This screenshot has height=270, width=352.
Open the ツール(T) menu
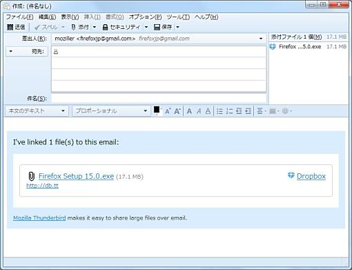click(178, 17)
